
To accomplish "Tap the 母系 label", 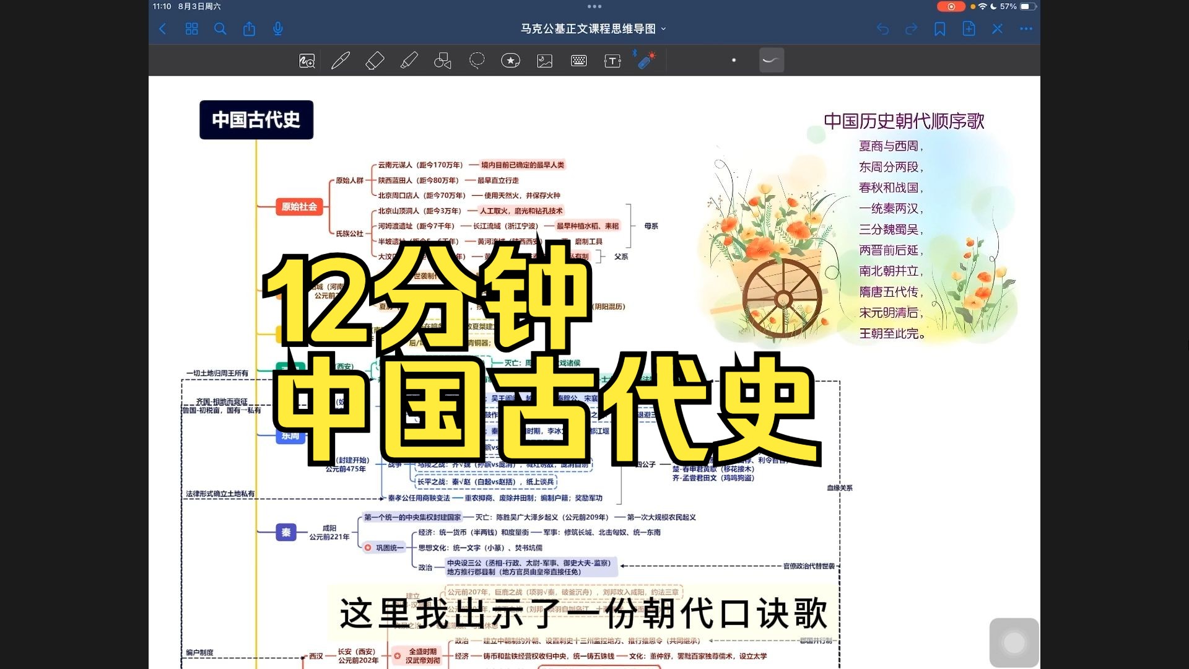I will coord(651,226).
